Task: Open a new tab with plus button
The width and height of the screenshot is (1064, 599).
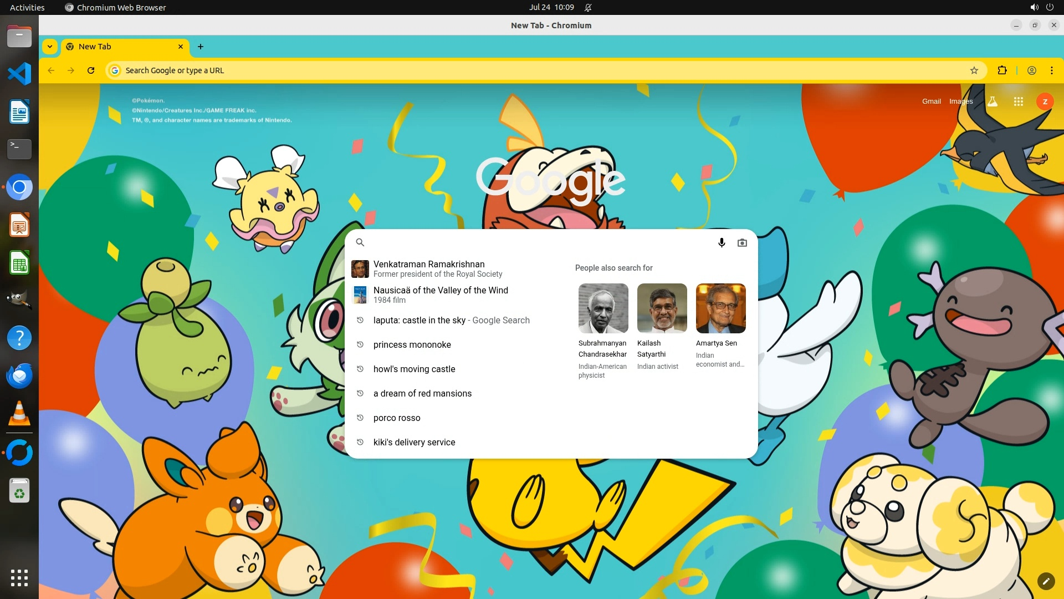Action: (x=201, y=47)
